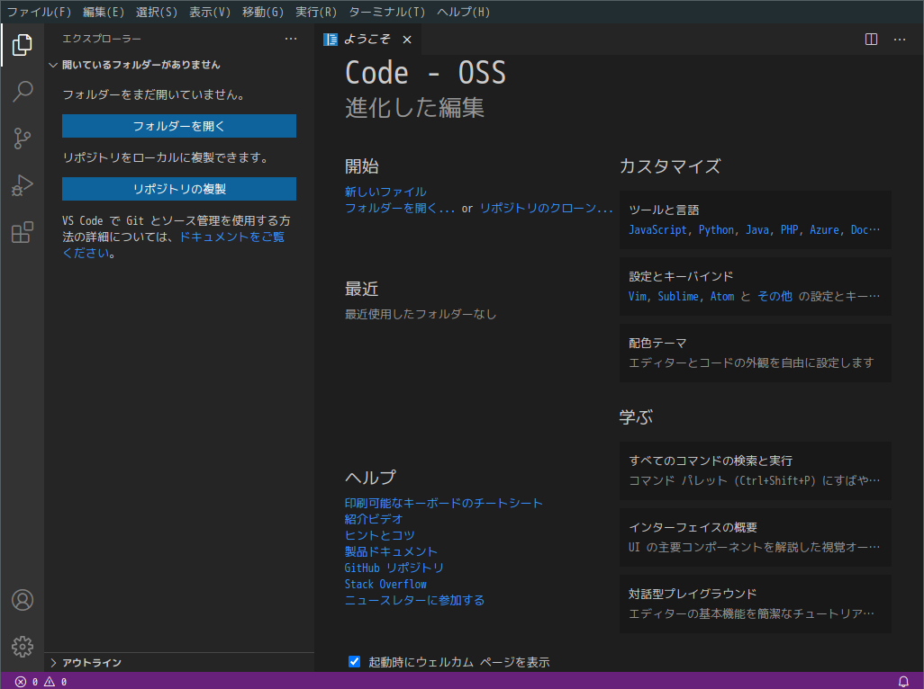Screen dimensions: 924x689
Task: Open the 実行(R) menu
Action: pyautogui.click(x=316, y=12)
